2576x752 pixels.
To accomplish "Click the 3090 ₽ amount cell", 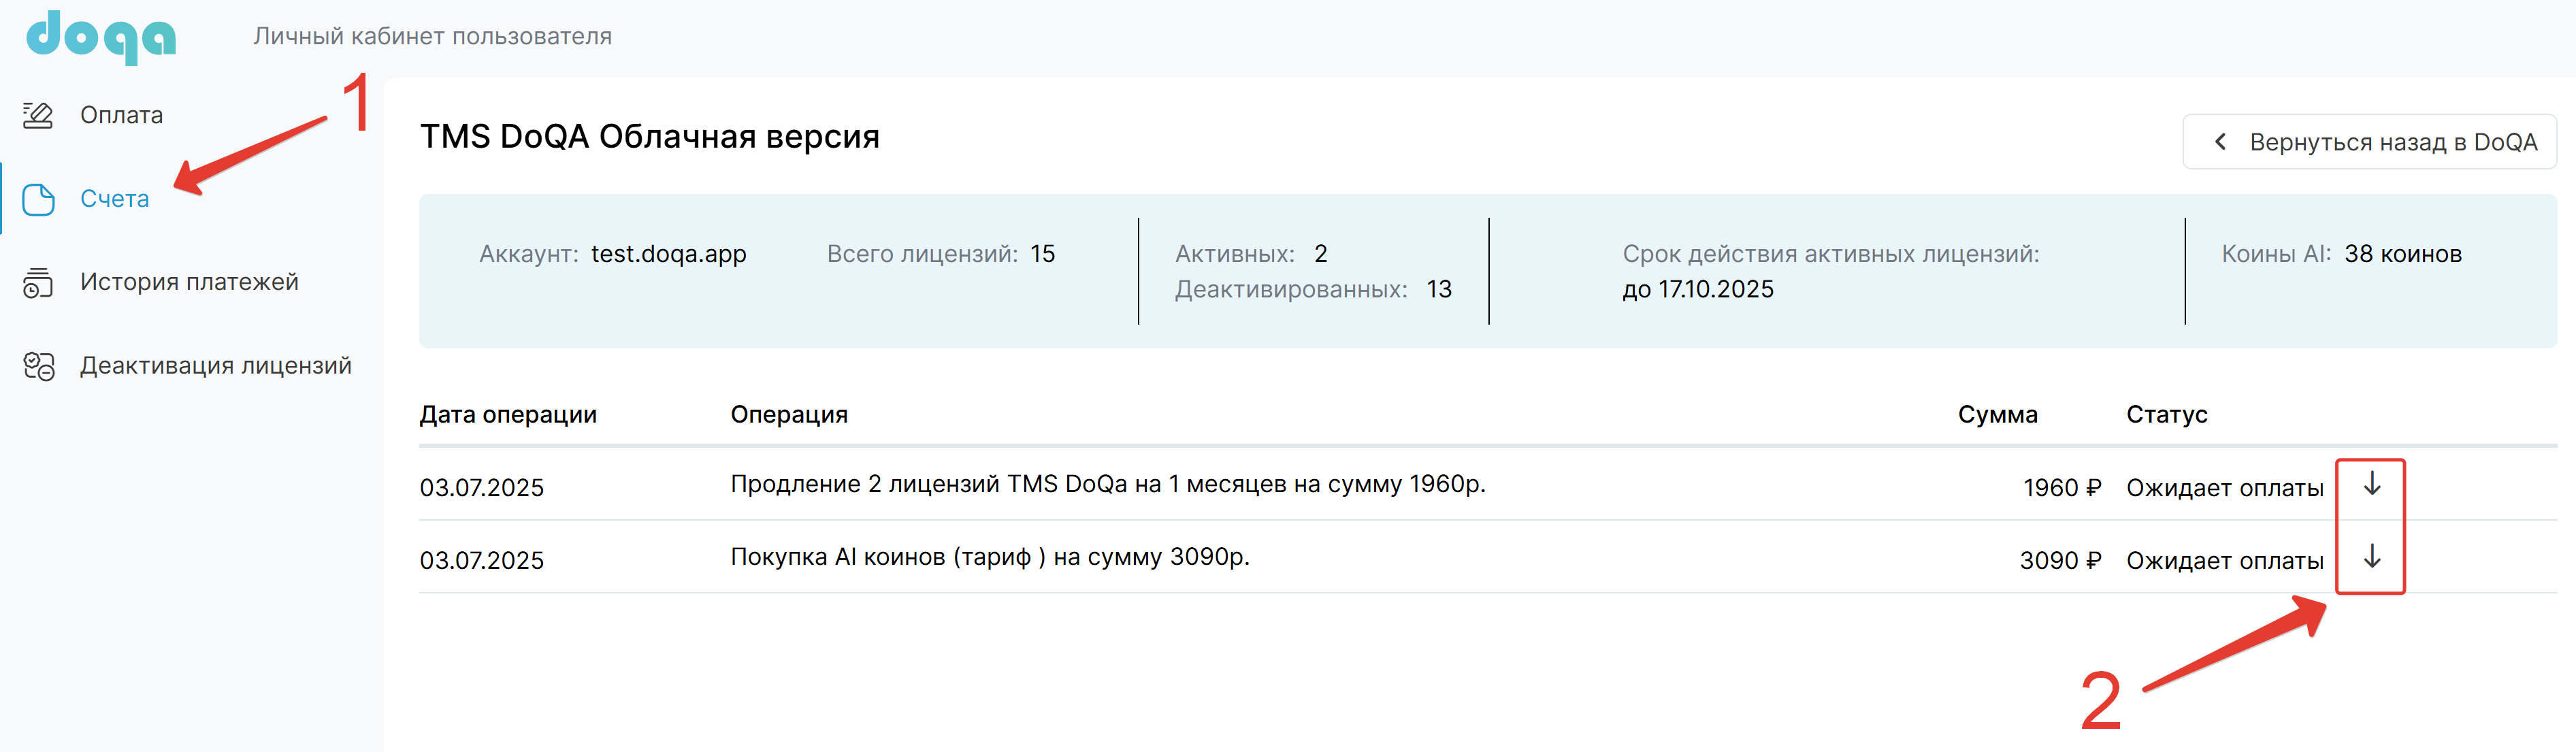I will point(2060,561).
